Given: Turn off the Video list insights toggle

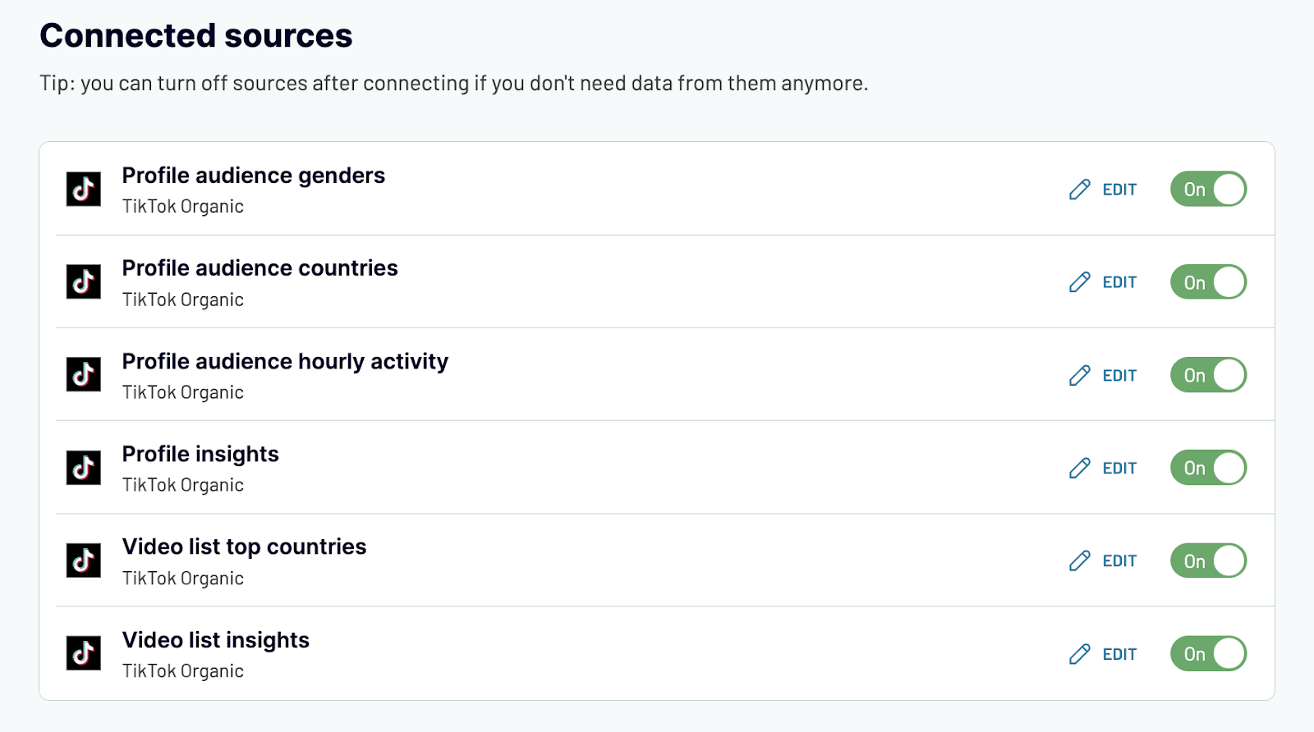Looking at the screenshot, I should [x=1208, y=654].
